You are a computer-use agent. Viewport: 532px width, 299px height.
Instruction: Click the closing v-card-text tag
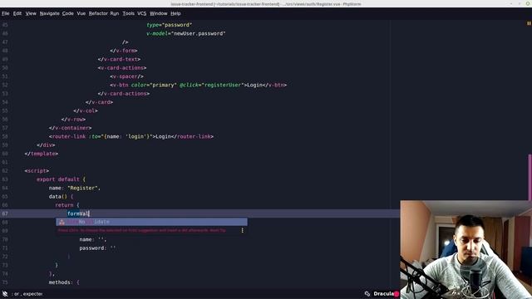[x=119, y=59]
